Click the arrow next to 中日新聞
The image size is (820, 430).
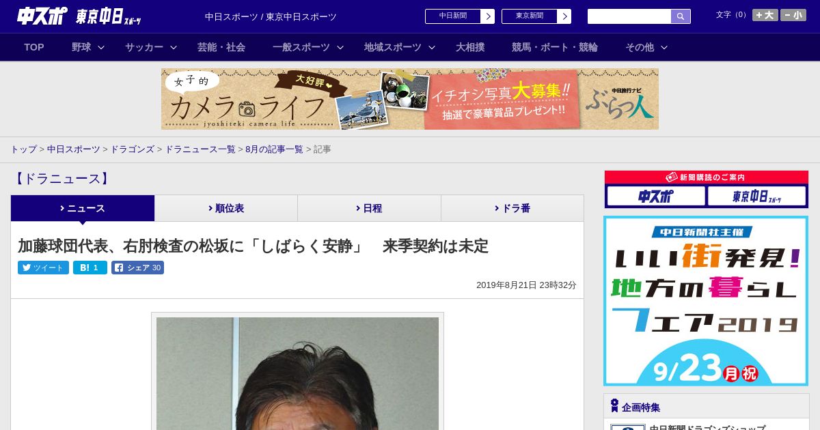pos(487,16)
